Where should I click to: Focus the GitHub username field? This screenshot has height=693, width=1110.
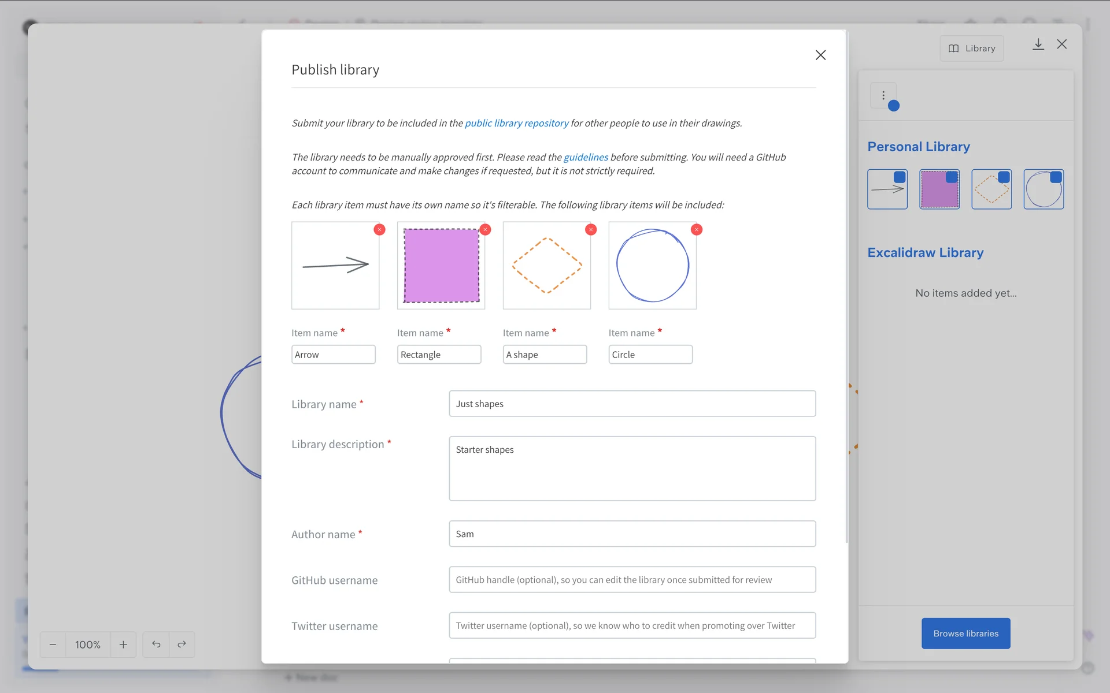pyautogui.click(x=632, y=580)
